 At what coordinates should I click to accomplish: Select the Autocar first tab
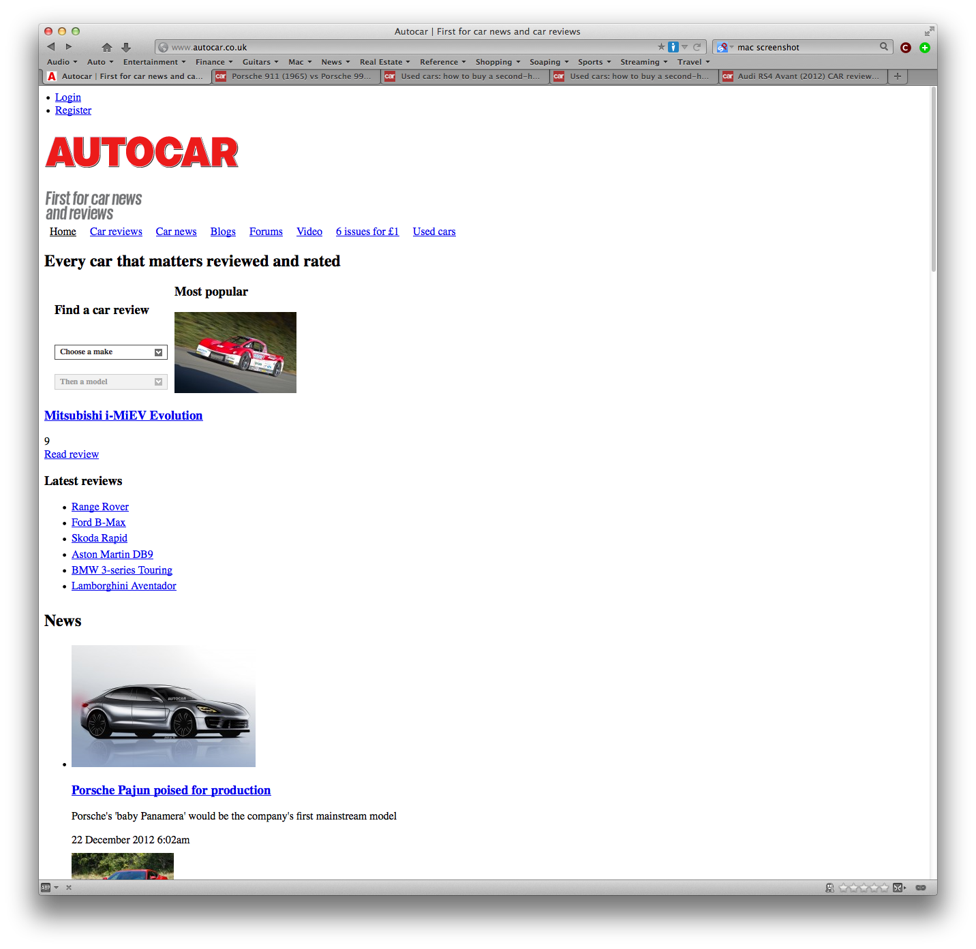127,76
